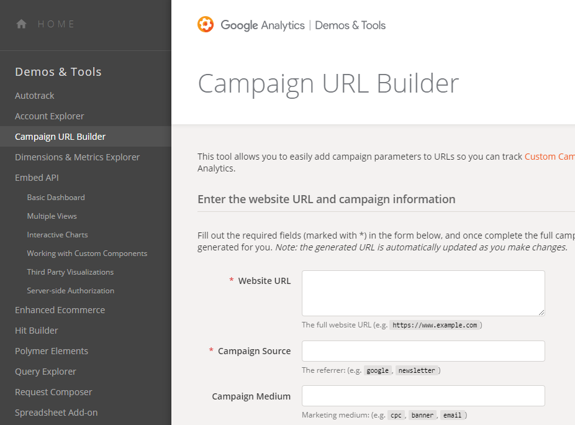This screenshot has height=425, width=575.
Task: Click the https://www.example.com example code
Action: pyautogui.click(x=435, y=325)
